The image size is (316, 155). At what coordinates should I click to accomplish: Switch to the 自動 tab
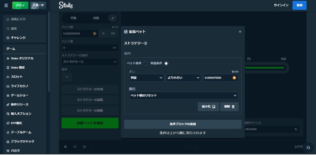click(96, 18)
